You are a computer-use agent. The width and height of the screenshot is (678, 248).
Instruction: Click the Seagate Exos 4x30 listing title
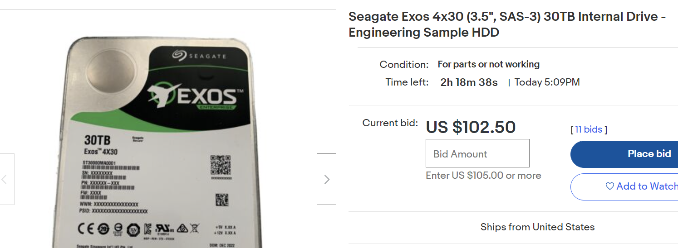click(507, 24)
